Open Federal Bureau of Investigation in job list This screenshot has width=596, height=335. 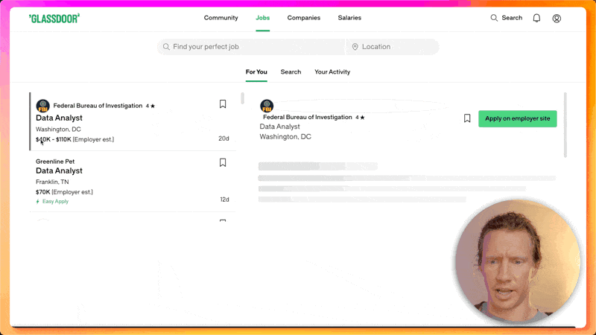click(98, 106)
